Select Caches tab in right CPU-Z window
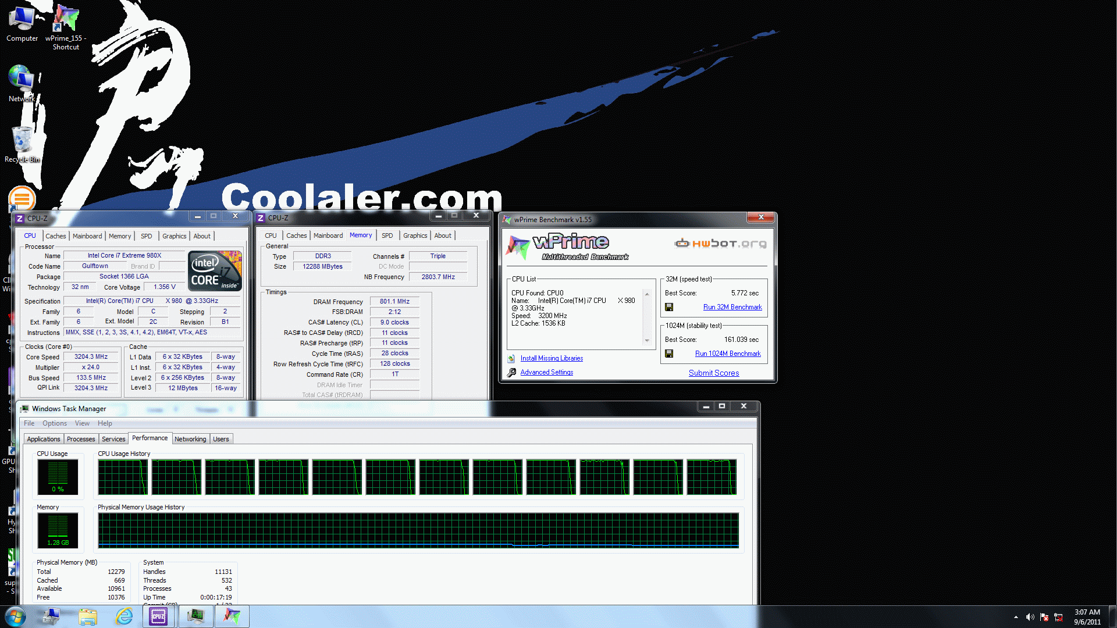 (x=297, y=235)
